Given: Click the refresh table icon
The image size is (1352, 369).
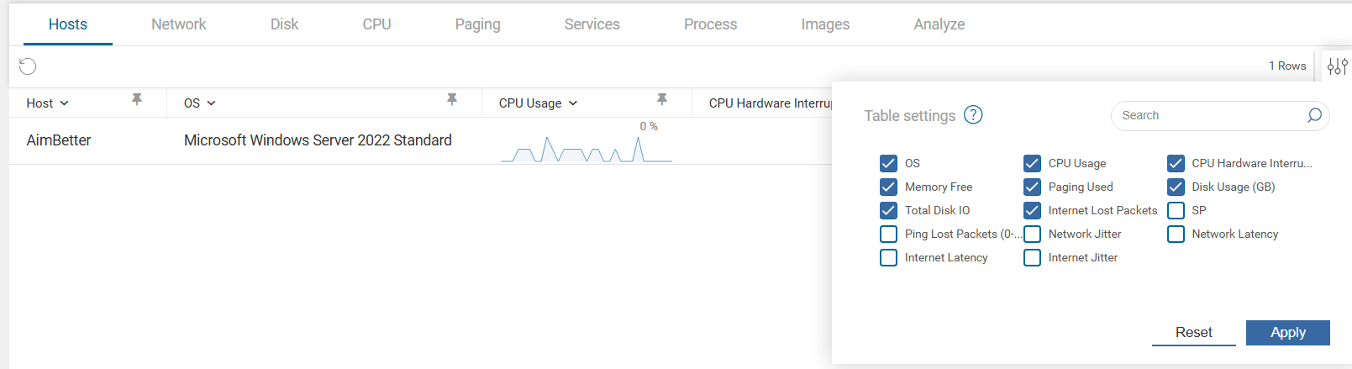Looking at the screenshot, I should (28, 66).
